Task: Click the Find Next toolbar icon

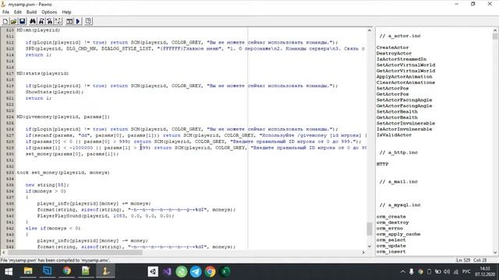Action: (x=41, y=21)
